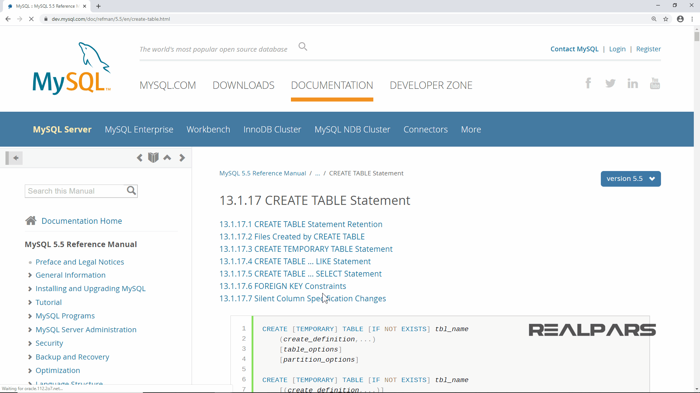The image size is (700, 393).
Task: Expand the Security tree node
Action: tap(30, 344)
